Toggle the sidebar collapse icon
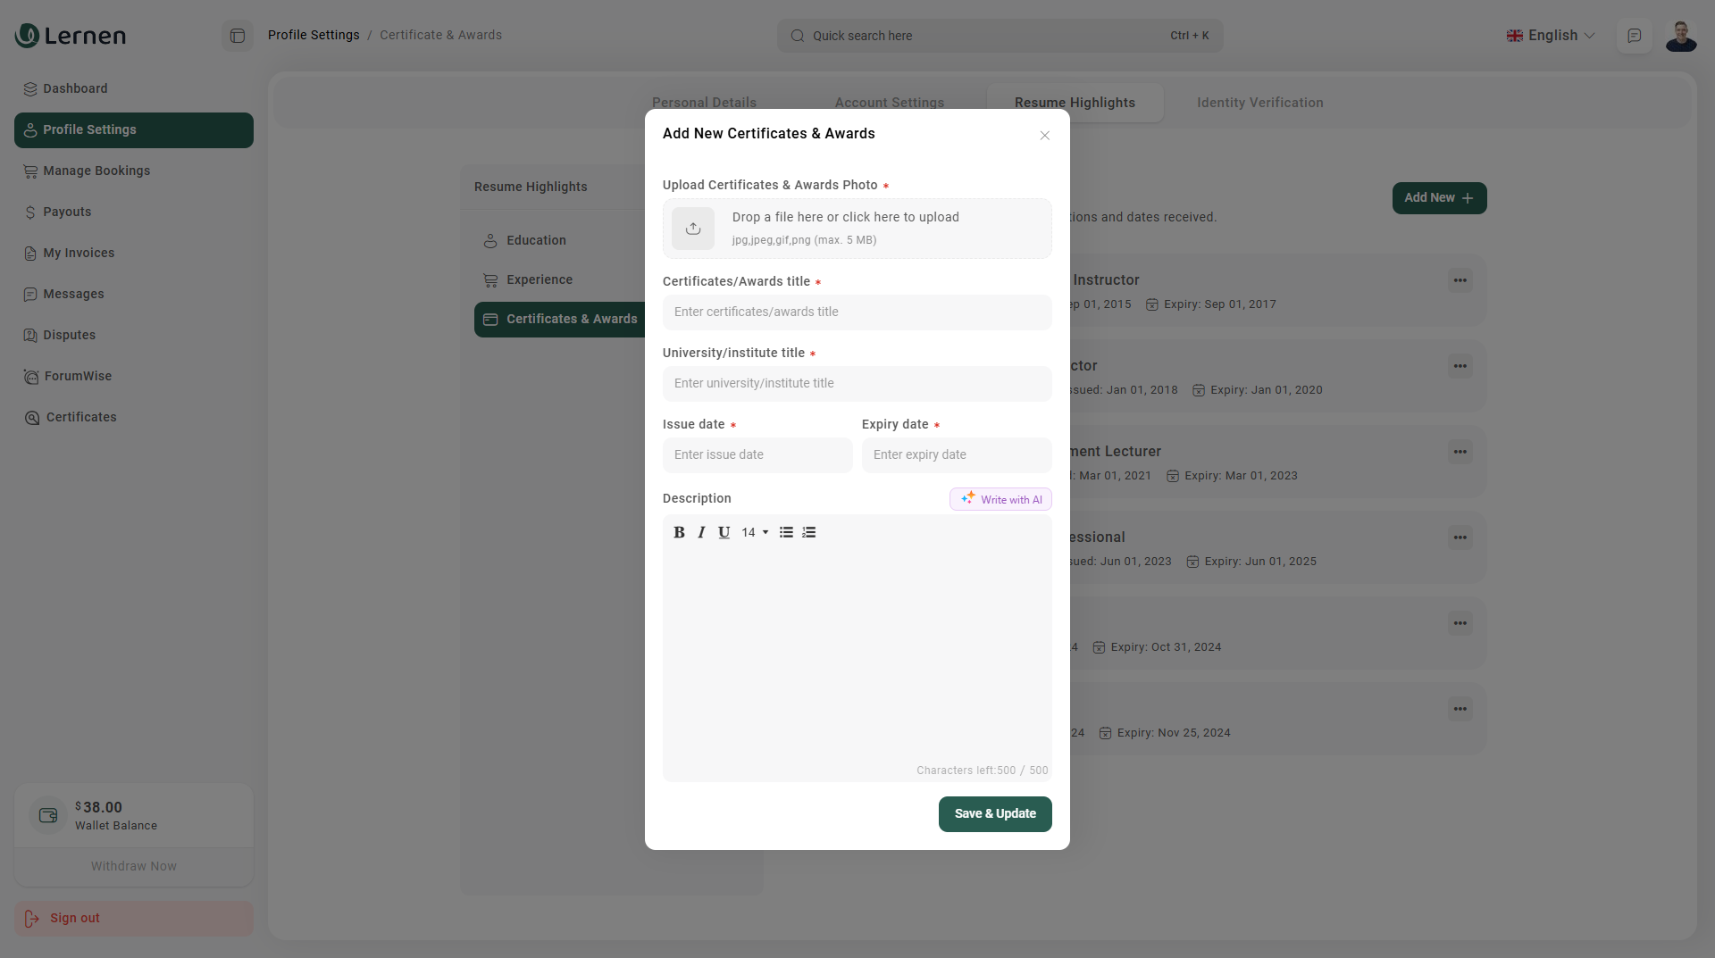Screen dimensions: 1715x958 (x=238, y=36)
